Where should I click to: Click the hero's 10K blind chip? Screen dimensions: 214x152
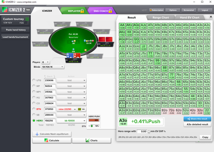[73, 49]
